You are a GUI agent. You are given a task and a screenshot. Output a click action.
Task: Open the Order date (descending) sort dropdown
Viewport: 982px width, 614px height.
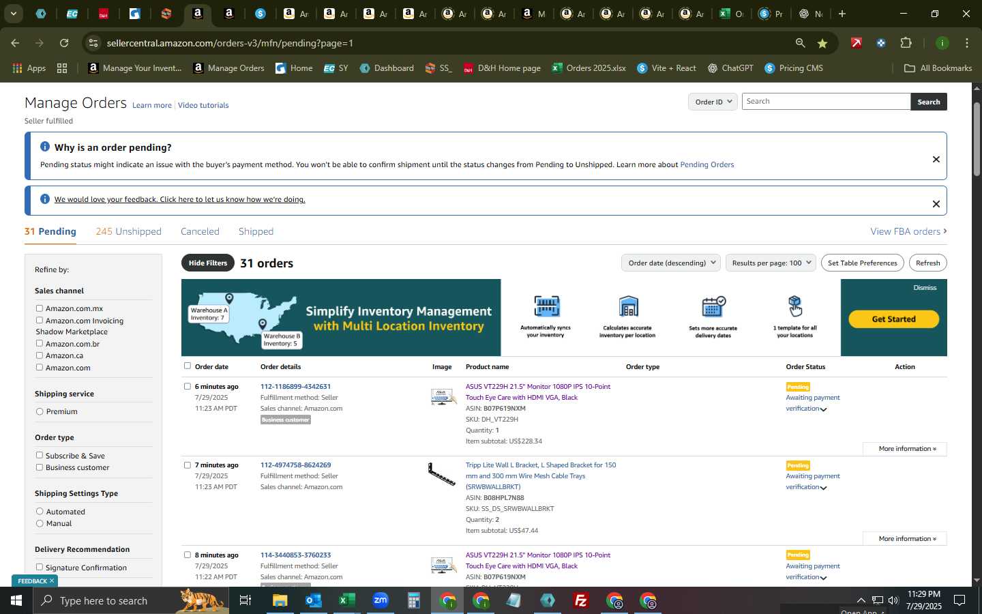[x=671, y=263]
